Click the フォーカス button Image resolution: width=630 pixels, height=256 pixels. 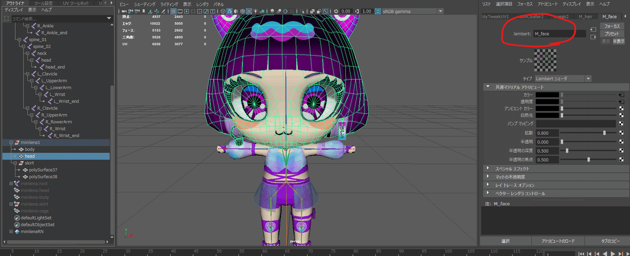612,26
